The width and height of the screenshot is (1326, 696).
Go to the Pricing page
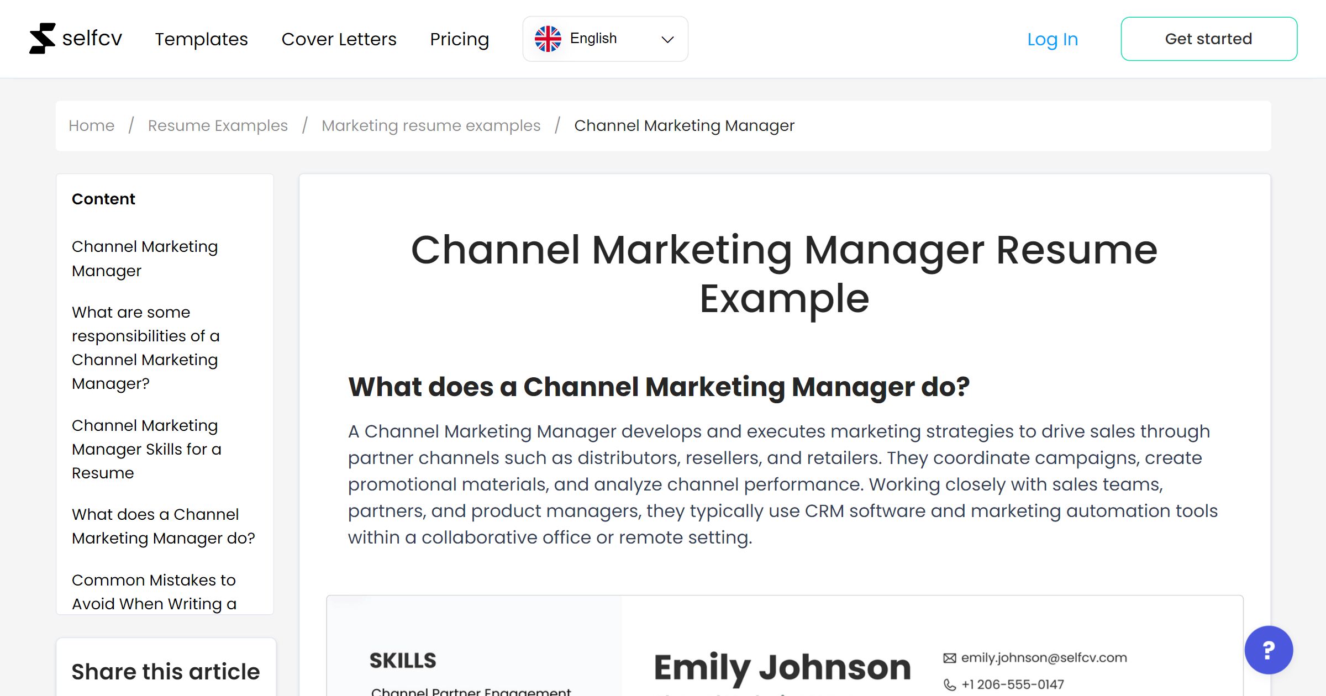coord(459,39)
